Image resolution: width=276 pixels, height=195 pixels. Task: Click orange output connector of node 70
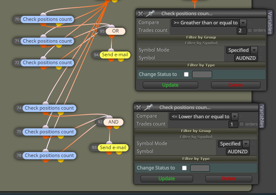click(x=43, y=24)
